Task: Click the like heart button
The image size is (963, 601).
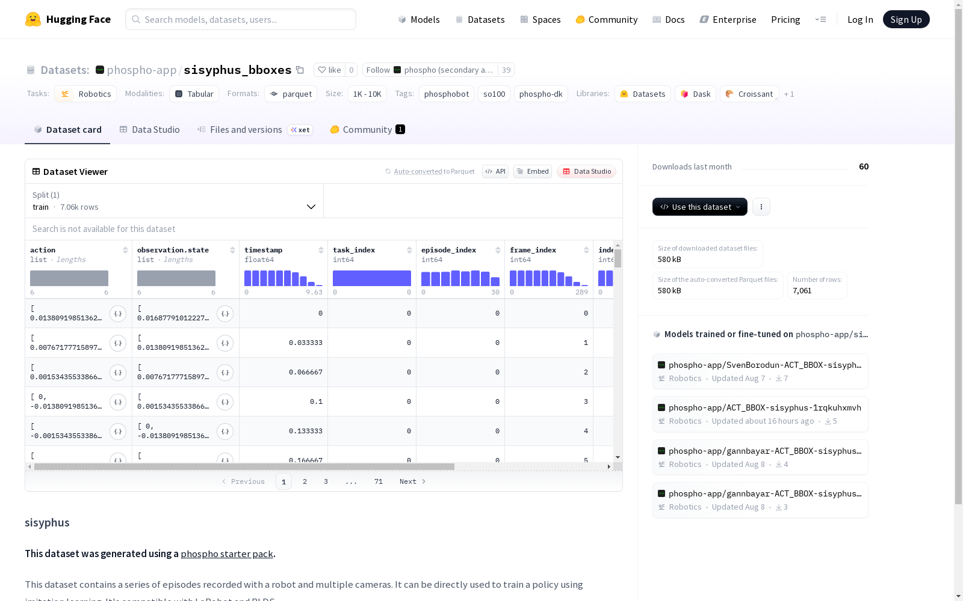Action: pyautogui.click(x=329, y=70)
